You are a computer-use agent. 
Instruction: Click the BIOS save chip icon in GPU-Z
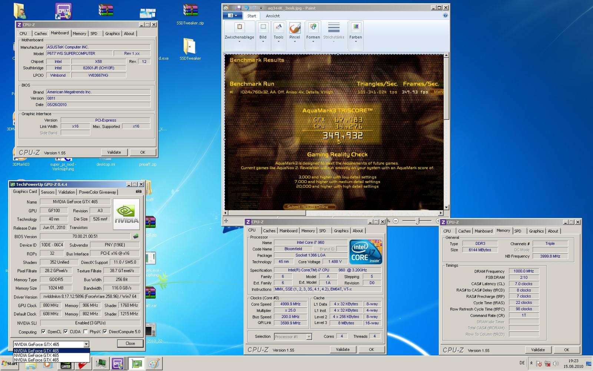tap(136, 236)
